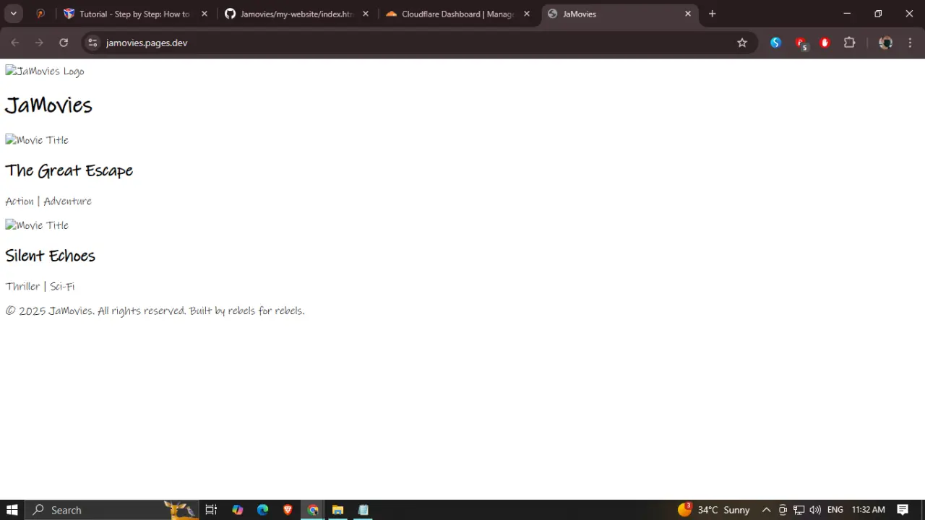The image size is (925, 520).
Task: Minimize the Chrome window
Action: click(847, 14)
